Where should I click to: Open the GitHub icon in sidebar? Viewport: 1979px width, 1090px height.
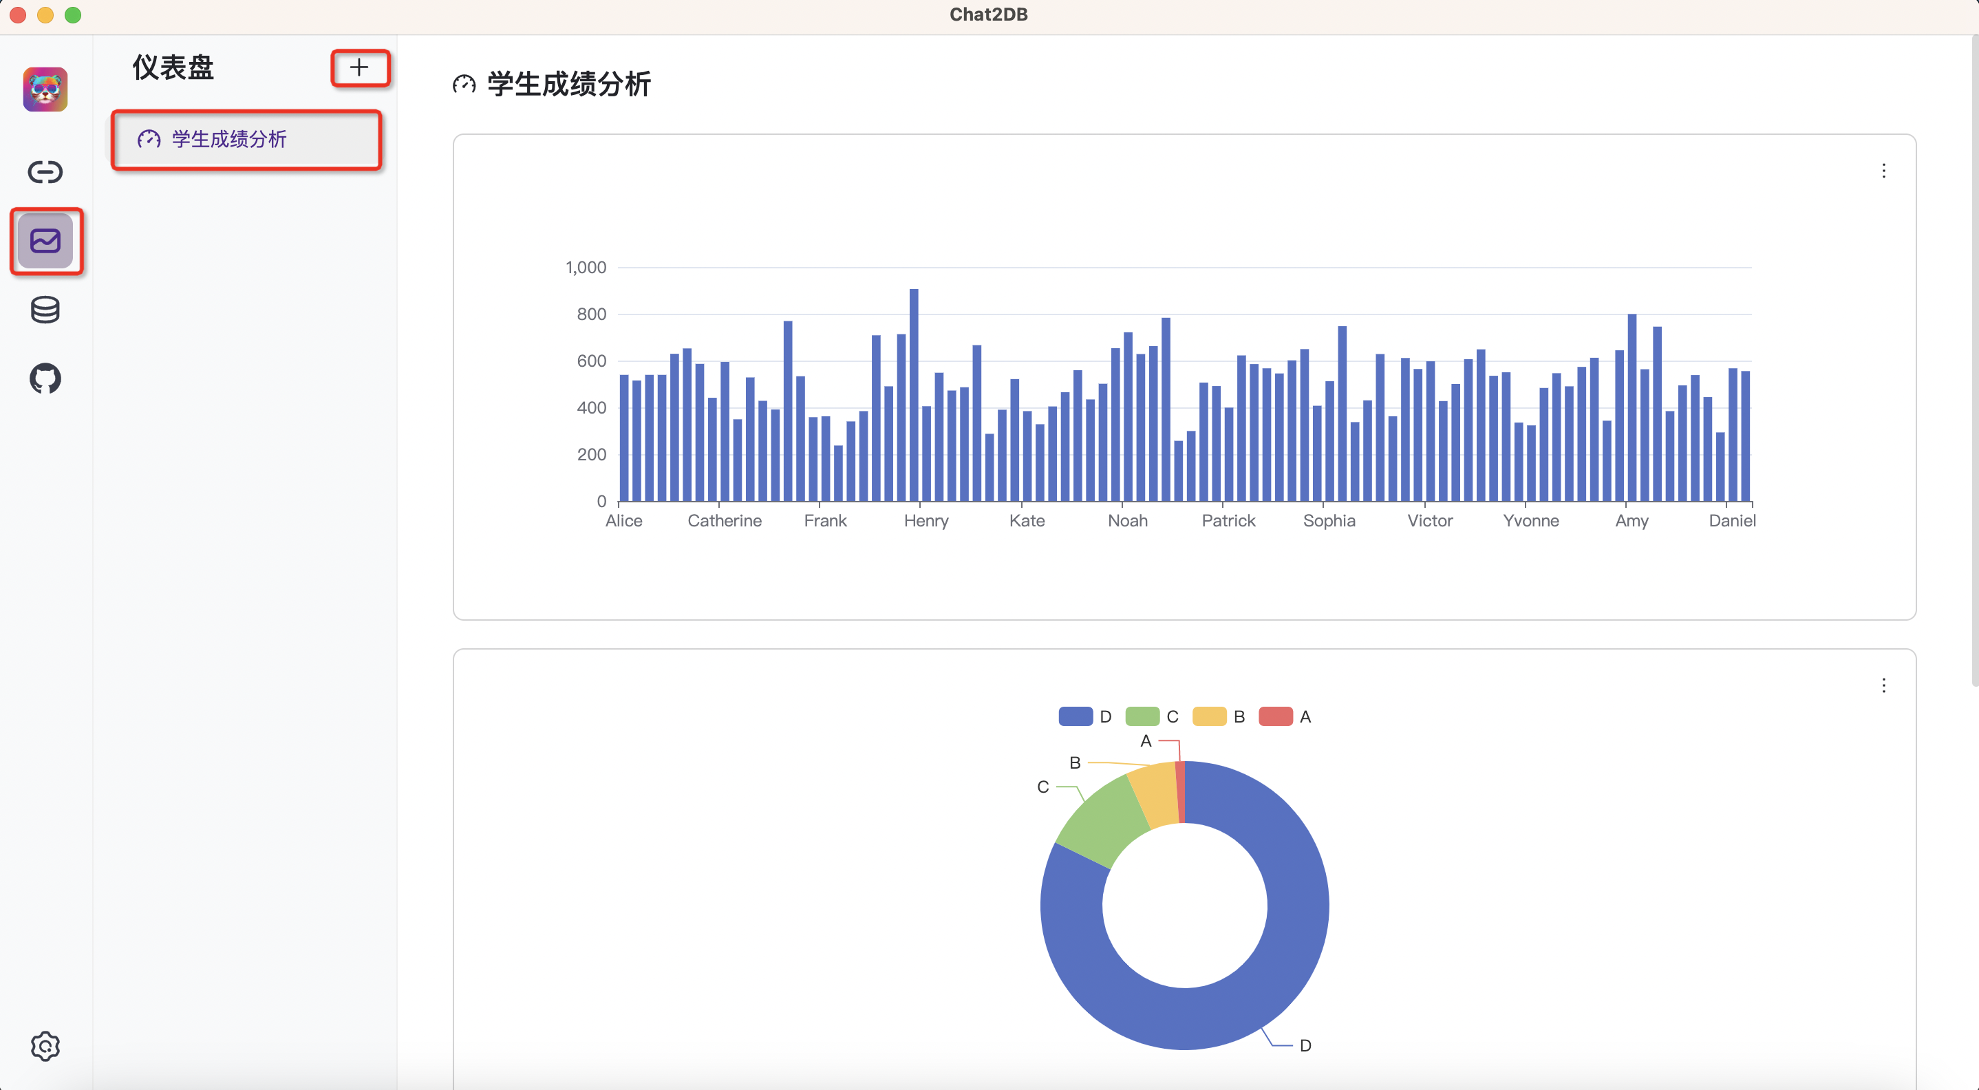click(x=45, y=378)
